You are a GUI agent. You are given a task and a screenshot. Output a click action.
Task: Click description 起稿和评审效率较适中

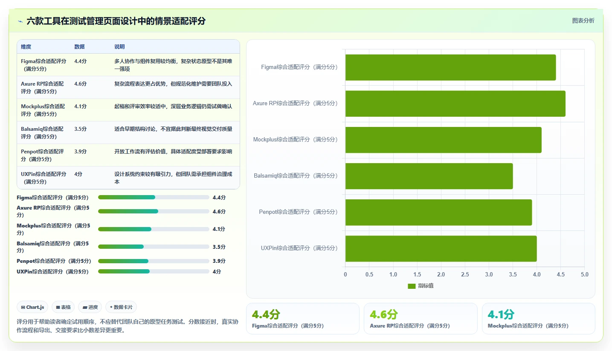coord(173,106)
